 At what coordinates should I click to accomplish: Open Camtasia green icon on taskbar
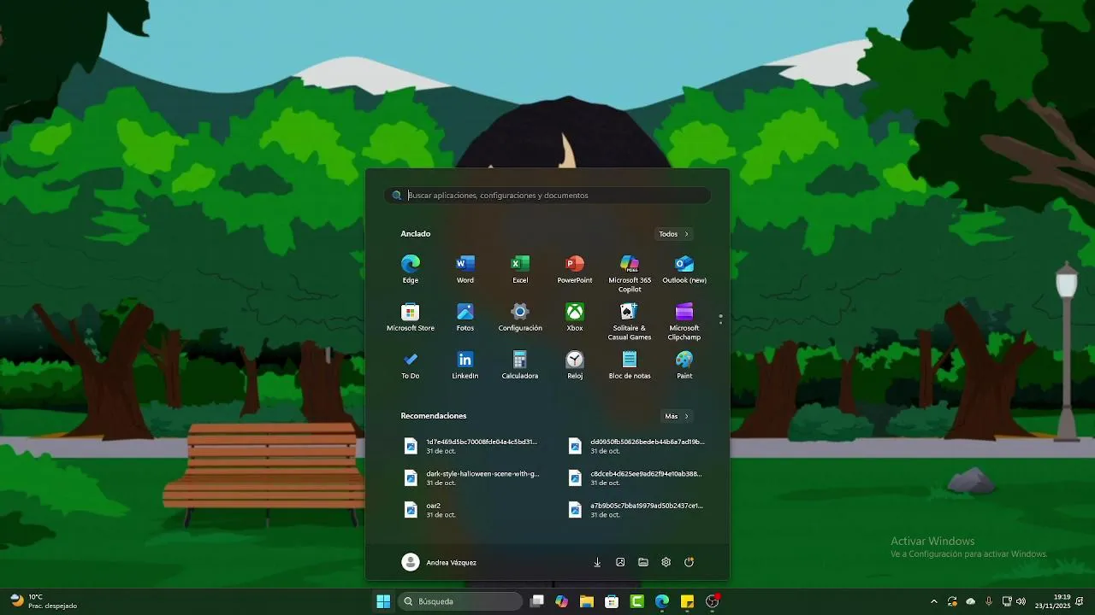[x=637, y=601]
